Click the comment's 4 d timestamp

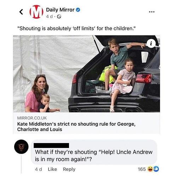pos(39,169)
